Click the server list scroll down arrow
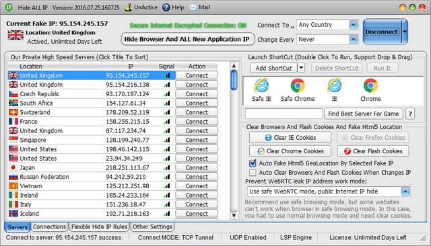431x246 pixels. pyautogui.click(x=234, y=216)
